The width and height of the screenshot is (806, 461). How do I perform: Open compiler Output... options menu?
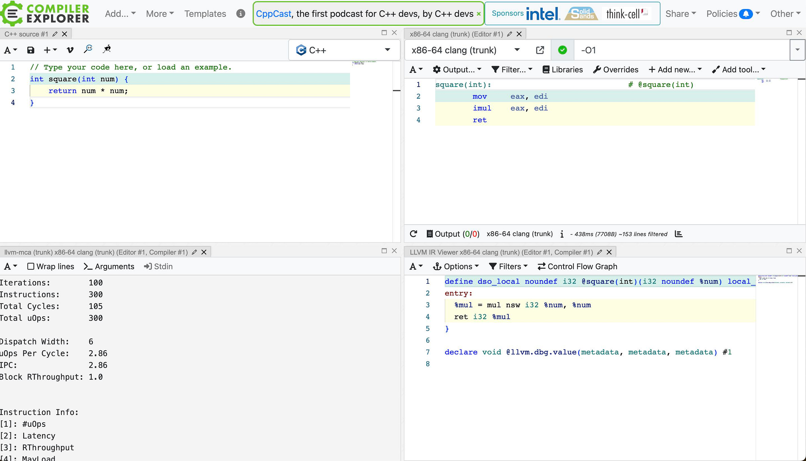(457, 70)
